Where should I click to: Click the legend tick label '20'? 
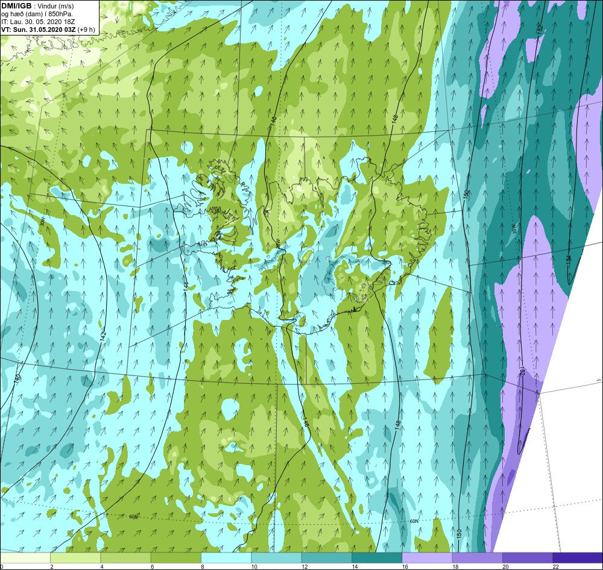tap(505, 566)
